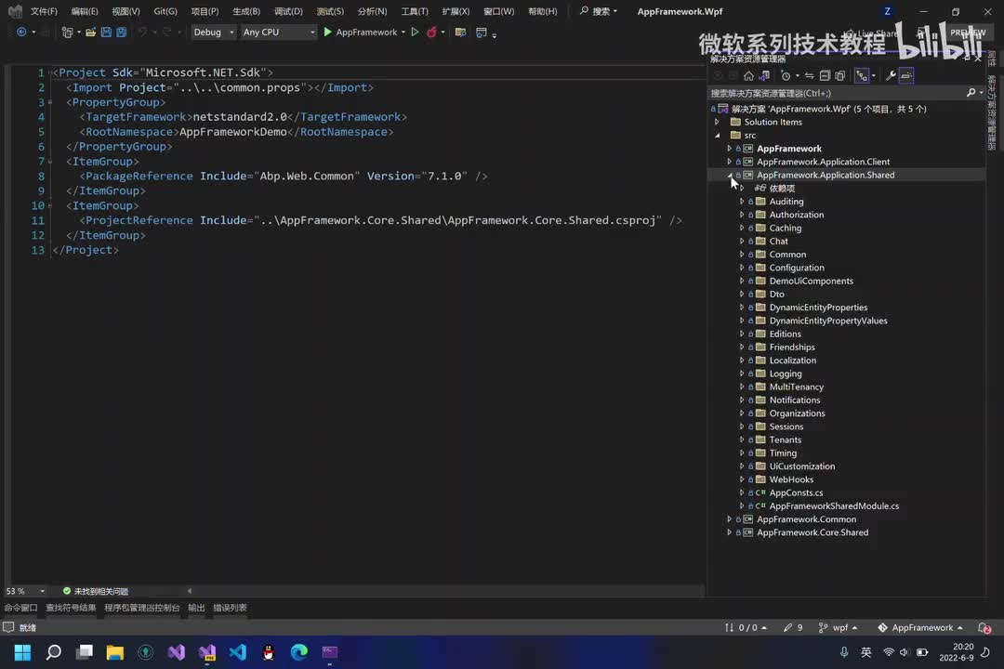Click the new project toolbar icon
The image size is (1004, 669).
pyautogui.click(x=67, y=32)
